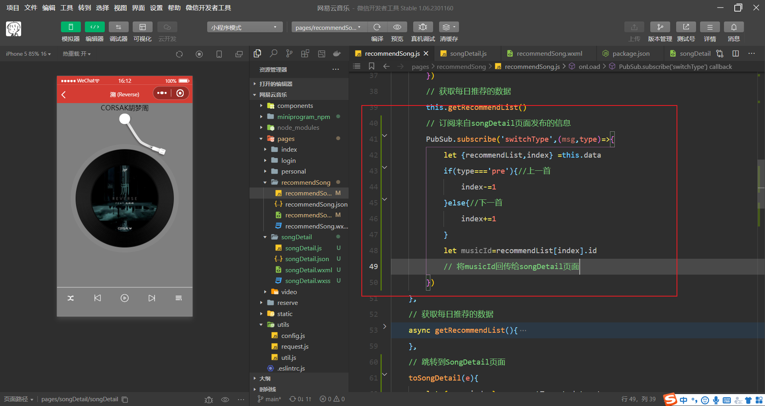The image size is (765, 406).
Task: Open version management
Action: pyautogui.click(x=660, y=27)
